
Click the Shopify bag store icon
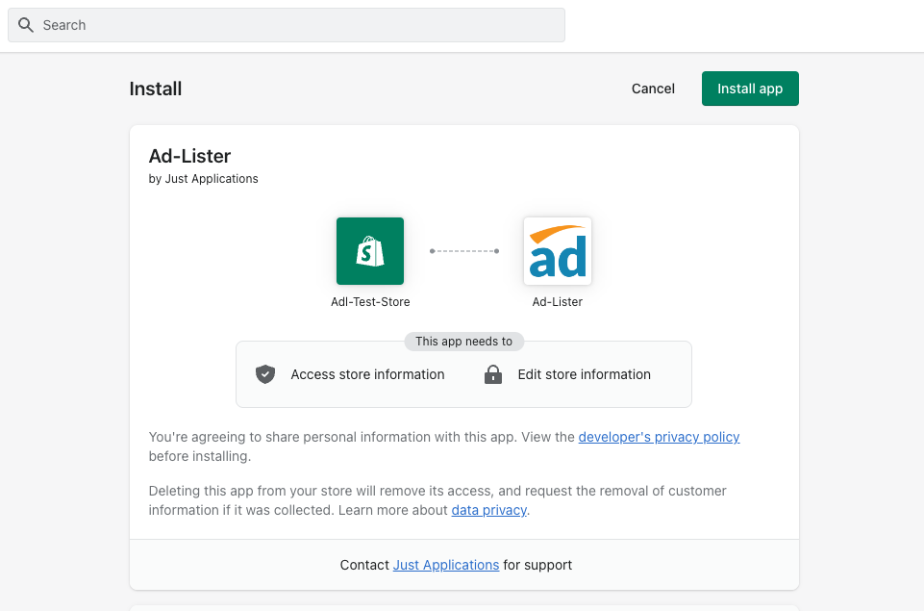(370, 251)
